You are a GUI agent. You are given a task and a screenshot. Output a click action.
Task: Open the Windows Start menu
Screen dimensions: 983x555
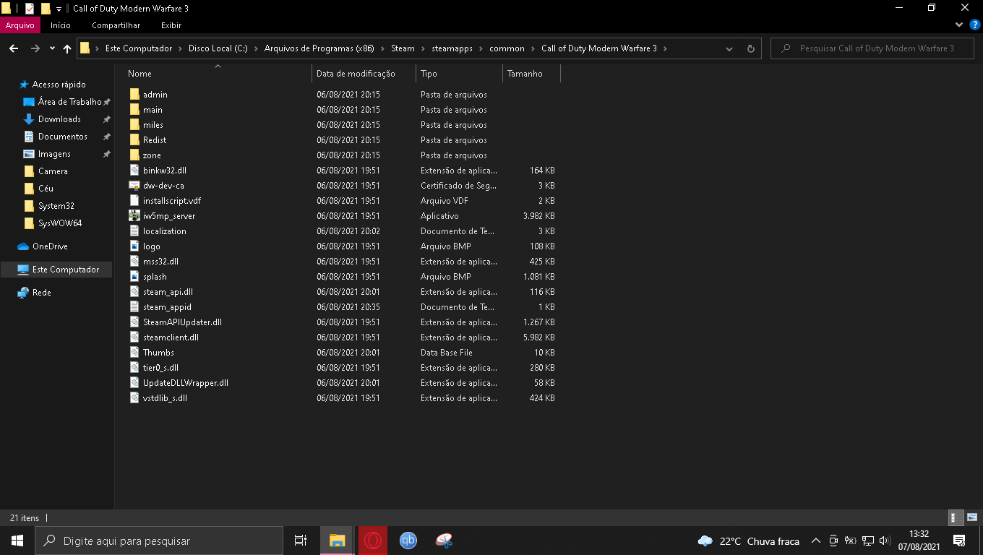[x=17, y=541]
